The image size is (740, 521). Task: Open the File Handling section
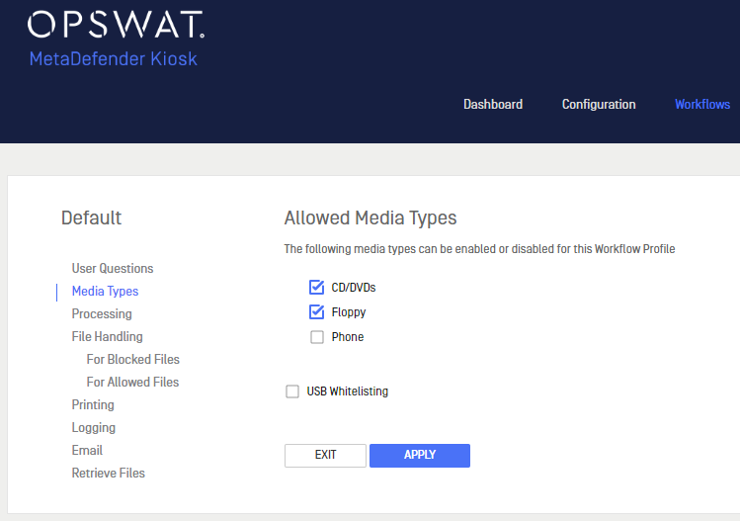[x=107, y=337]
